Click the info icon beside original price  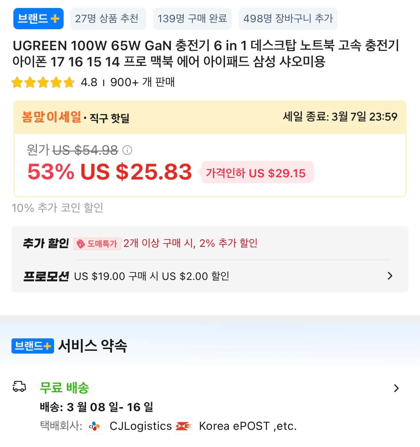[127, 150]
